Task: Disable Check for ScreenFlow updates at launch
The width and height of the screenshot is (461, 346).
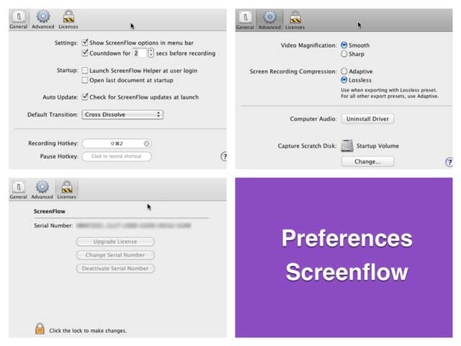Action: pyautogui.click(x=86, y=97)
